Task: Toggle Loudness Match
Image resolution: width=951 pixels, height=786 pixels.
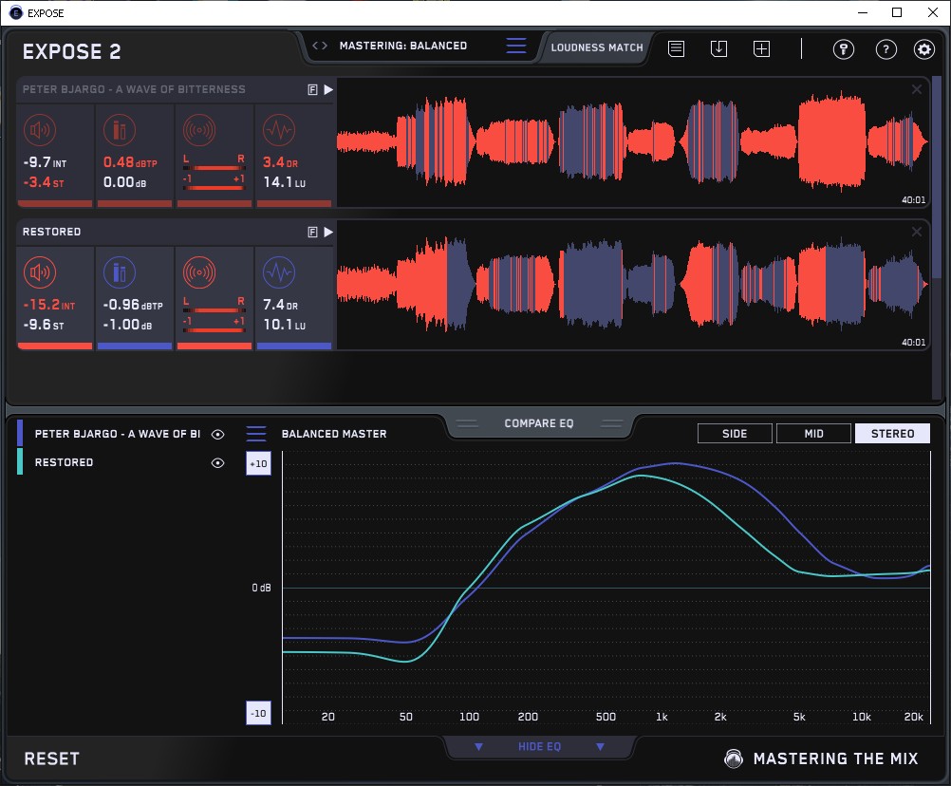Action: 597,47
